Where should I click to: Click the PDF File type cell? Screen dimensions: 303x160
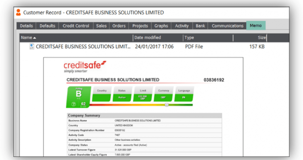194,47
